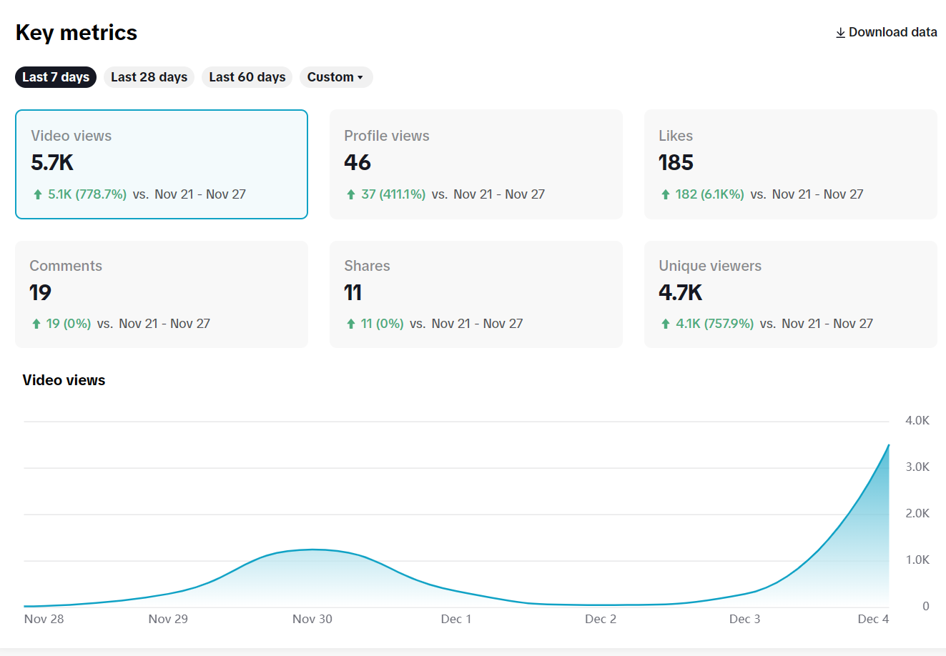Click the Video views chart title
Image resolution: width=946 pixels, height=656 pixels.
(64, 380)
